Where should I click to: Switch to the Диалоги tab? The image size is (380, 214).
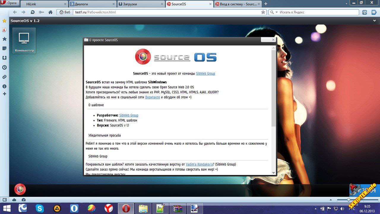92,4
